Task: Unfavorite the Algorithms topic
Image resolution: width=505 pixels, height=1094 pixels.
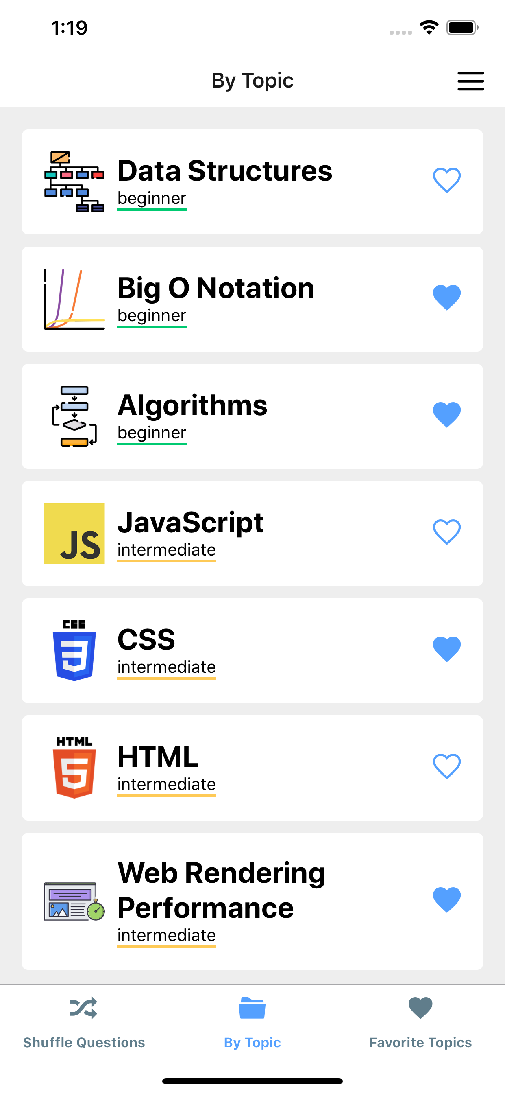Action: (x=446, y=414)
